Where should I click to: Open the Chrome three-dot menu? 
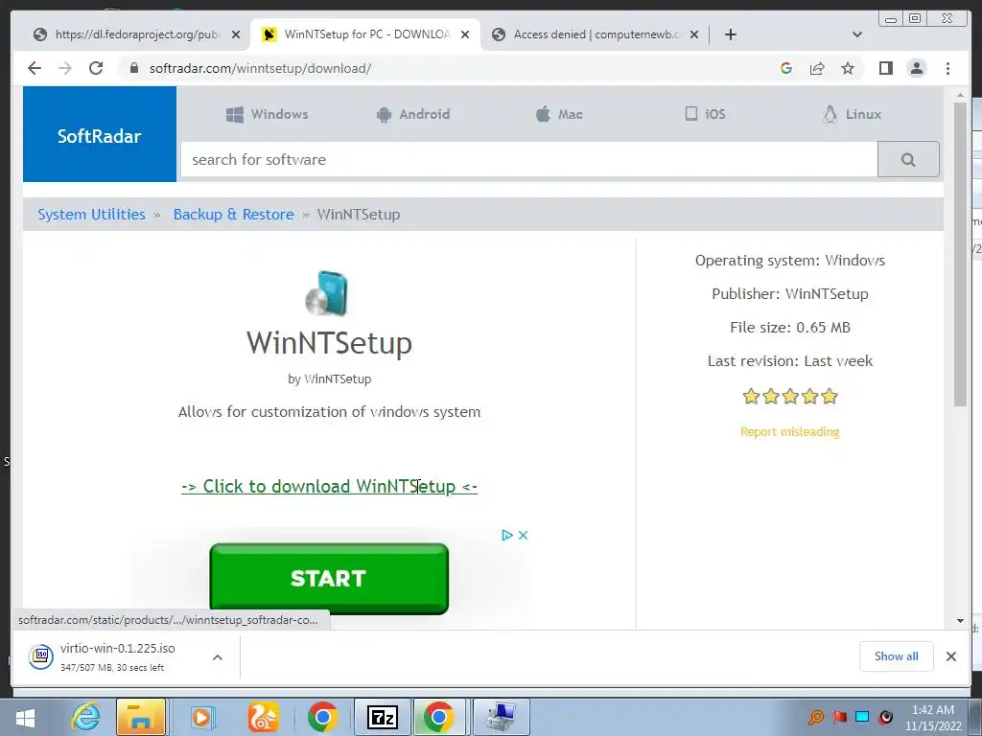pyautogui.click(x=947, y=68)
